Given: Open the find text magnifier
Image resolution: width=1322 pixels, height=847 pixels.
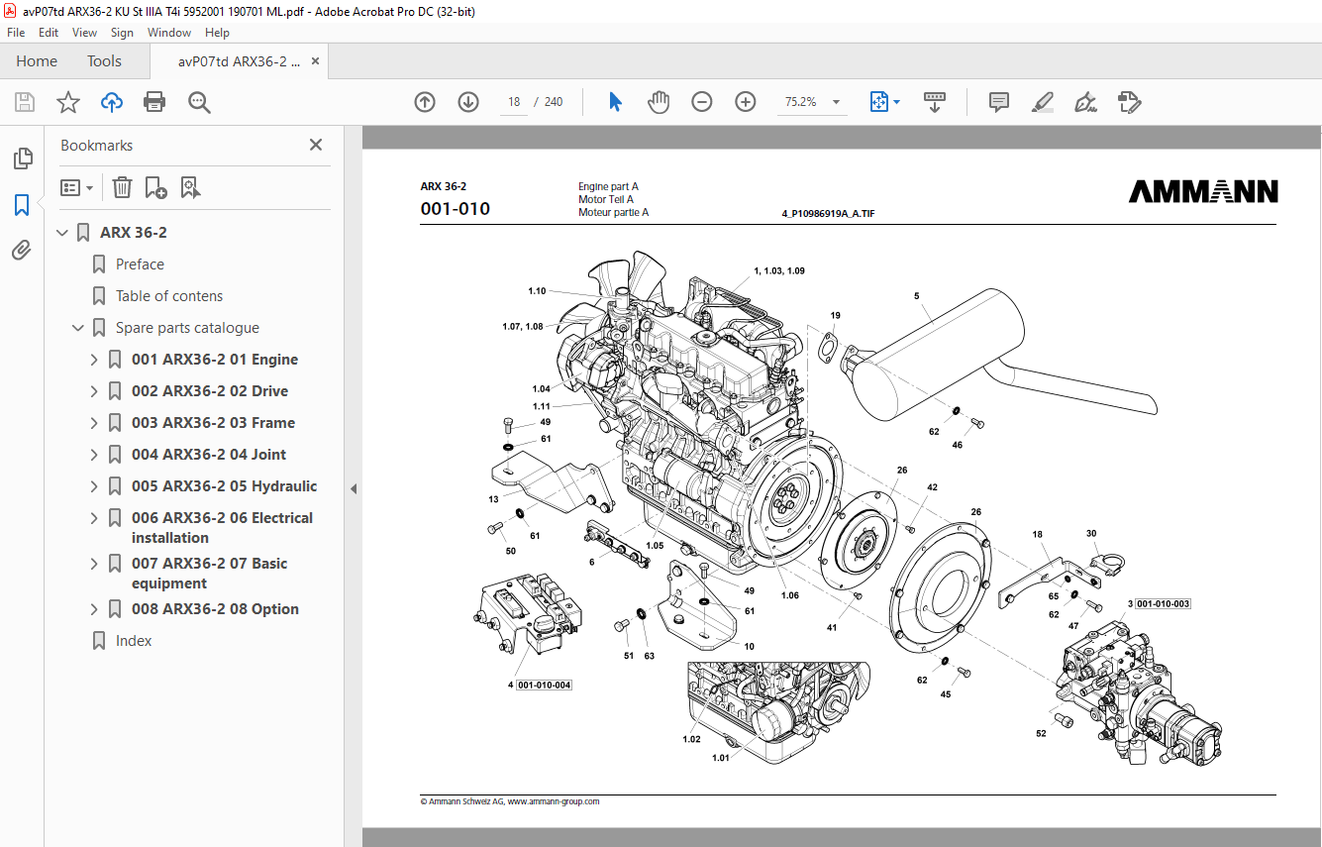Looking at the screenshot, I should tap(199, 102).
